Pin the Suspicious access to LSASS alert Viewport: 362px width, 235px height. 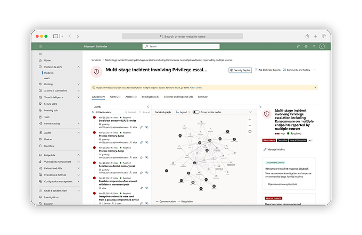pos(141,128)
